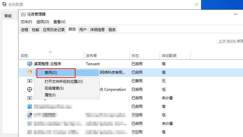Switch to the 进程 tab
This screenshot has width=243, height=137.
click(x=25, y=30)
